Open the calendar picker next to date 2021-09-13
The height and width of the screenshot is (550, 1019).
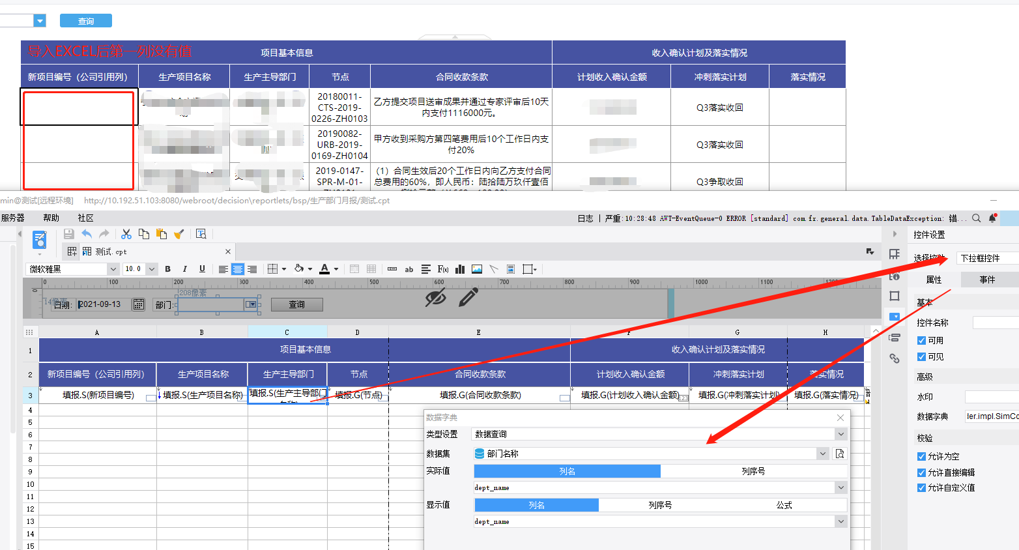pyautogui.click(x=138, y=304)
